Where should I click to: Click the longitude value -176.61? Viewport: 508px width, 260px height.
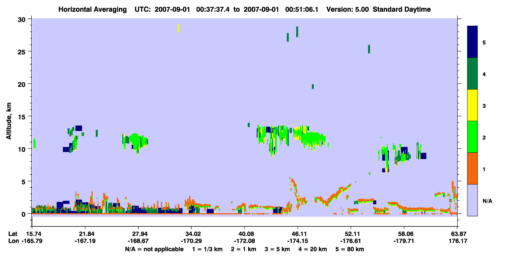(351, 241)
